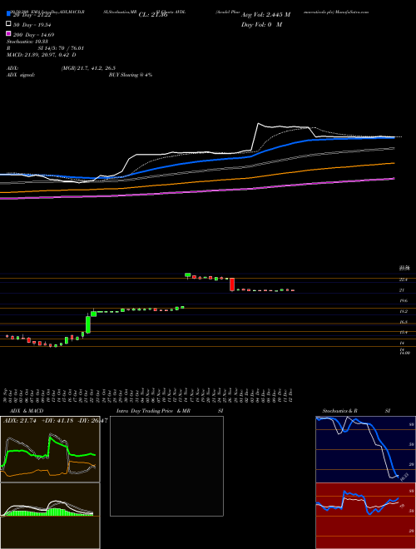Screen dimensions: 416x549
Task: Click the 'CL: 21.36' closing price text
Action: click(153, 15)
